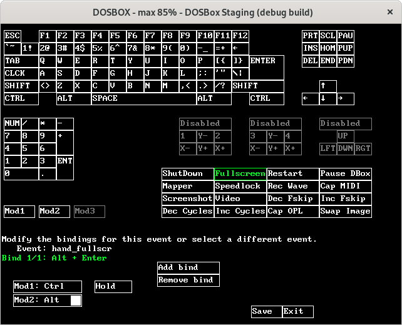The height and width of the screenshot is (325, 402).
Task: Click the keypad 0 key
Action: 21,174
